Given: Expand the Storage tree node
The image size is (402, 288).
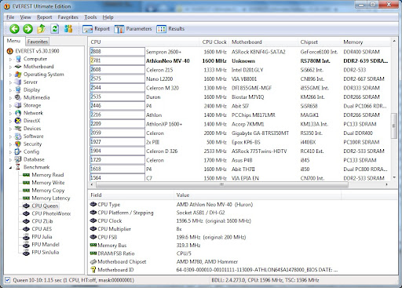Looking at the screenshot, I should 10,106.
